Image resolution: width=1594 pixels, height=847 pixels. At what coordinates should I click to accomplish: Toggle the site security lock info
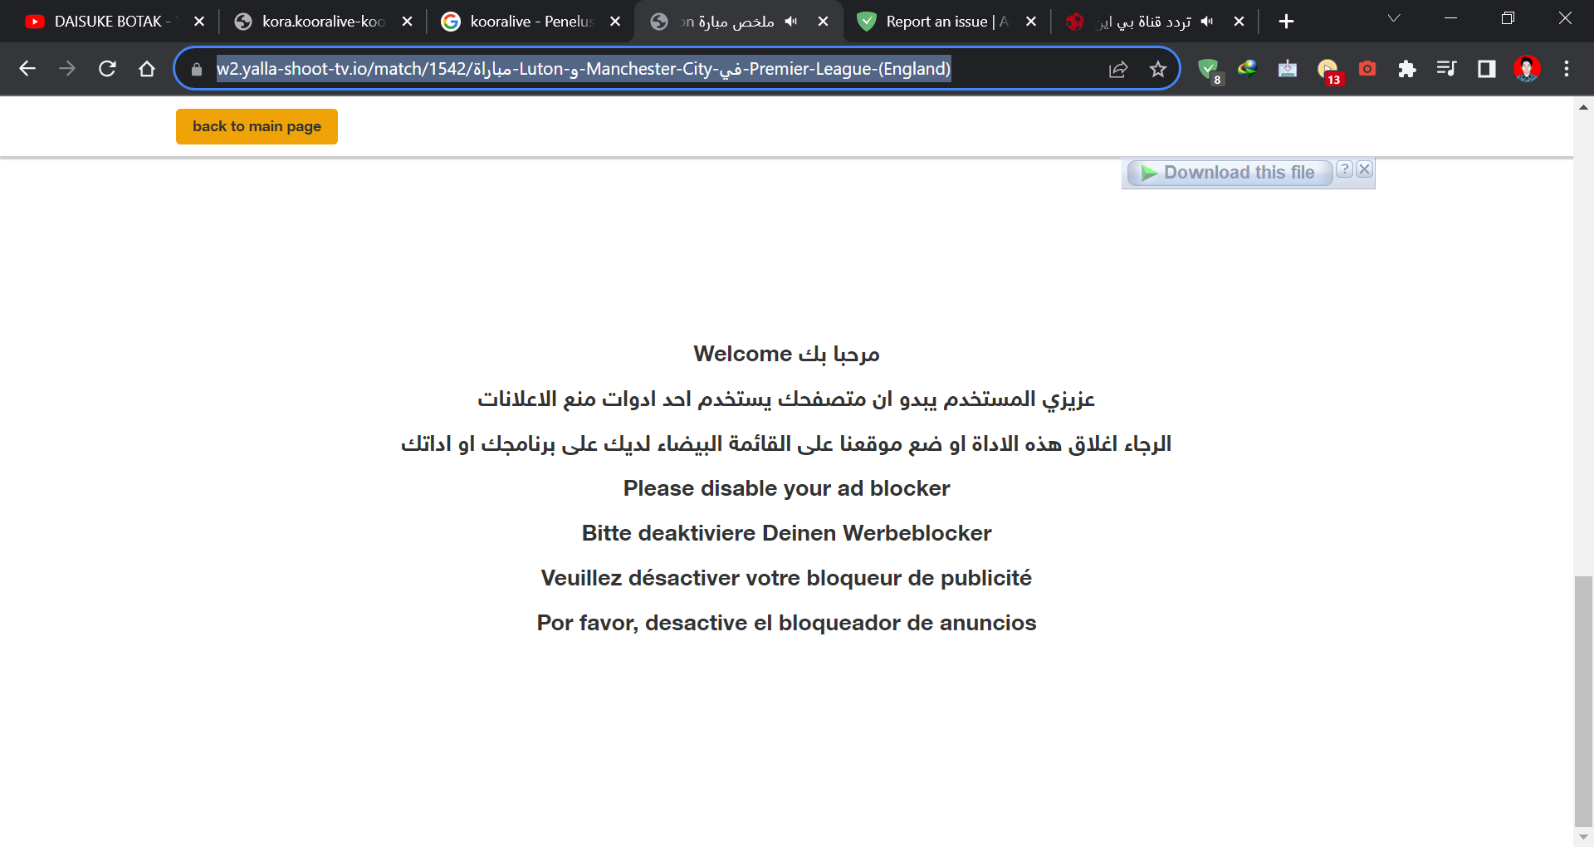click(x=196, y=69)
